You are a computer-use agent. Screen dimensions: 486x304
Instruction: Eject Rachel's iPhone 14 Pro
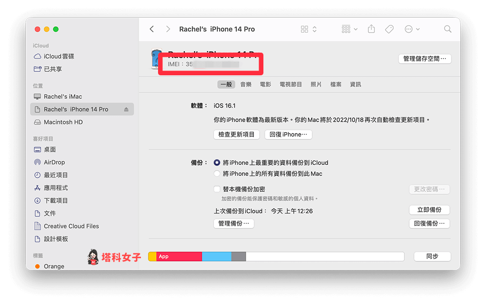126,109
